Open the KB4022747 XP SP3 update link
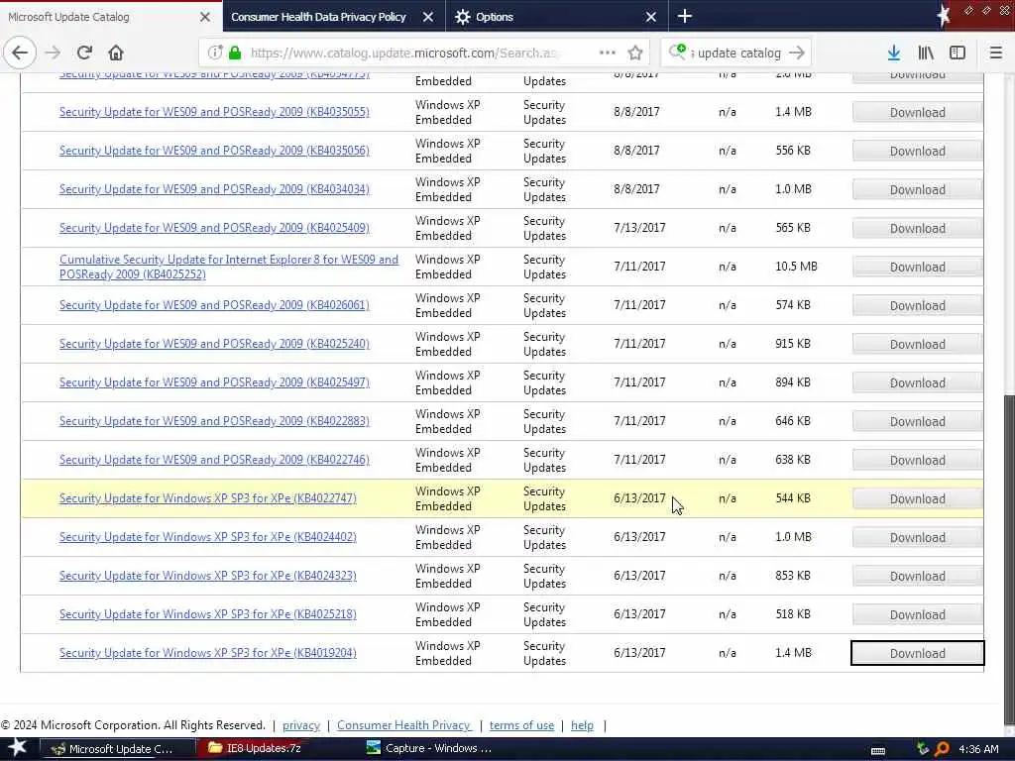Image resolution: width=1015 pixels, height=761 pixels. [x=208, y=498]
